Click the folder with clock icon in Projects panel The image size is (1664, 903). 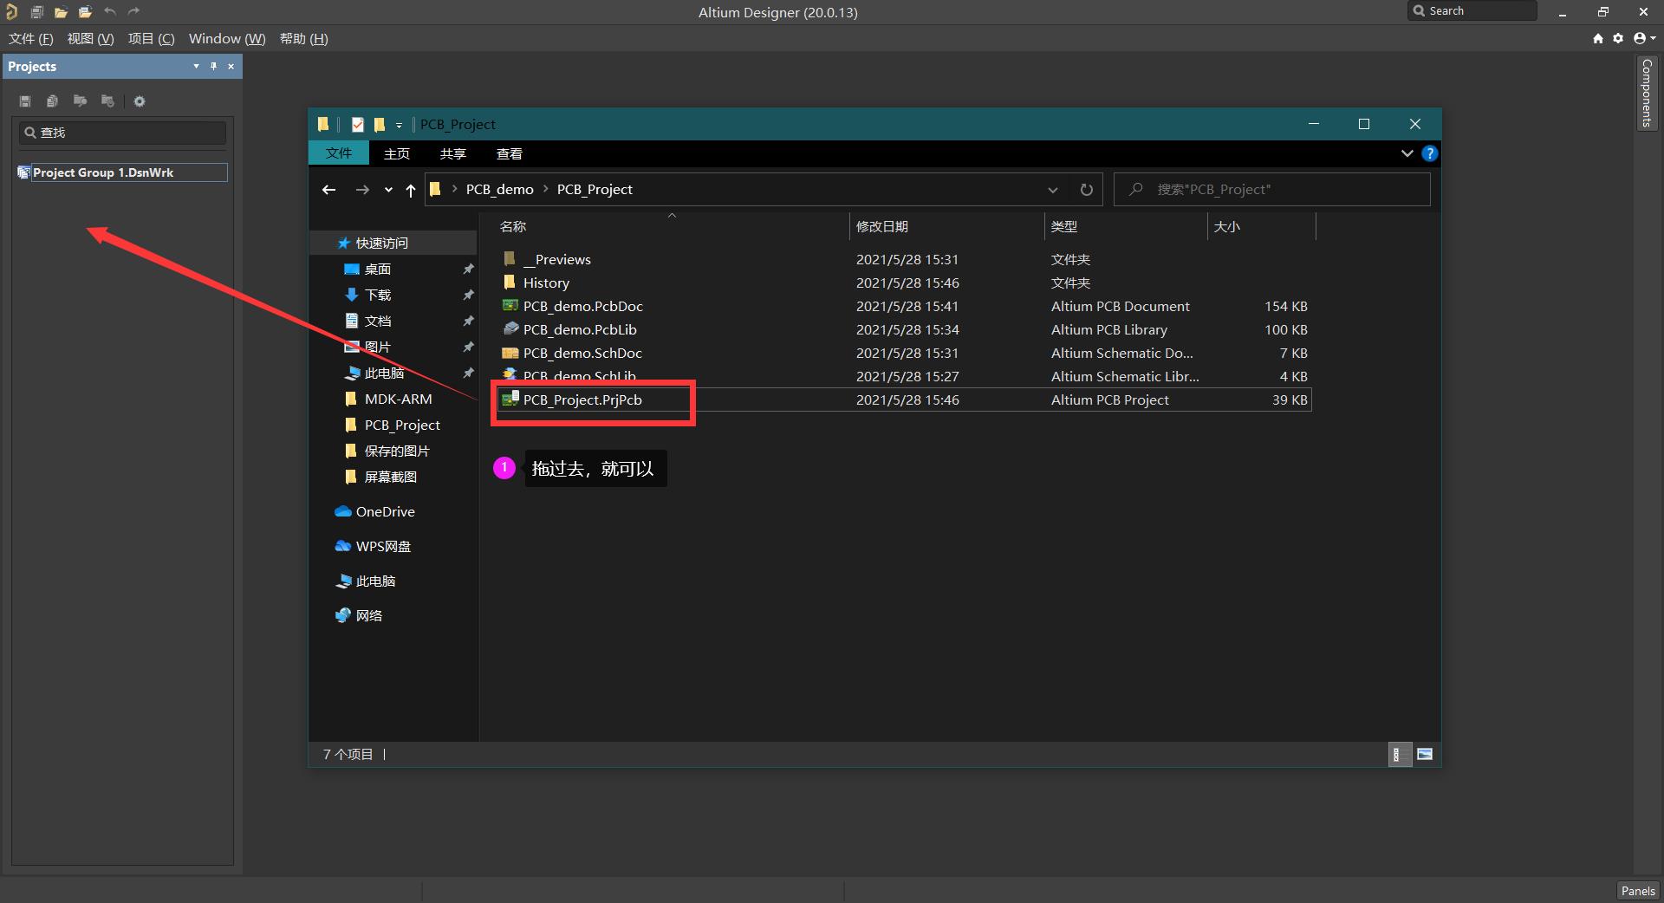click(x=107, y=101)
